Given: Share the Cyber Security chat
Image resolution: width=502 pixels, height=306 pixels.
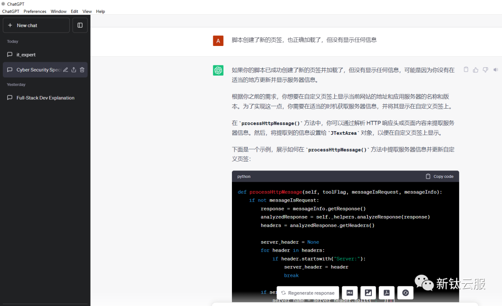Looking at the screenshot, I should pyautogui.click(x=73, y=70).
